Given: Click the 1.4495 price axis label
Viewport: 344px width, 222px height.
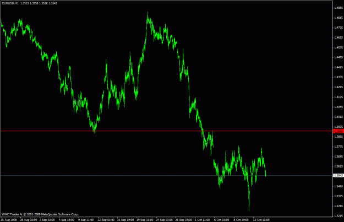Looking at the screenshot, I should 338,57.
